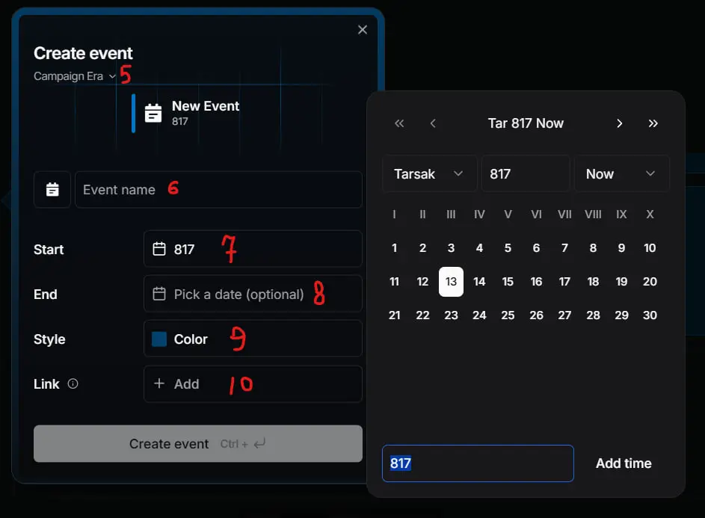
Task: Focus the Event name field
Action: [x=218, y=189]
